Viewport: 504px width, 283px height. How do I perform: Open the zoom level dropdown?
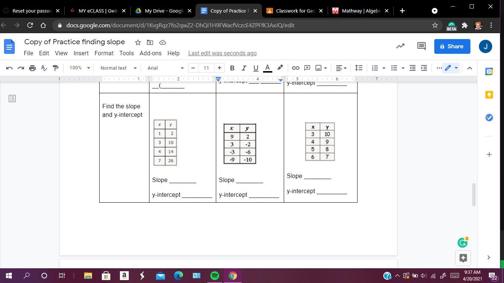click(80, 68)
